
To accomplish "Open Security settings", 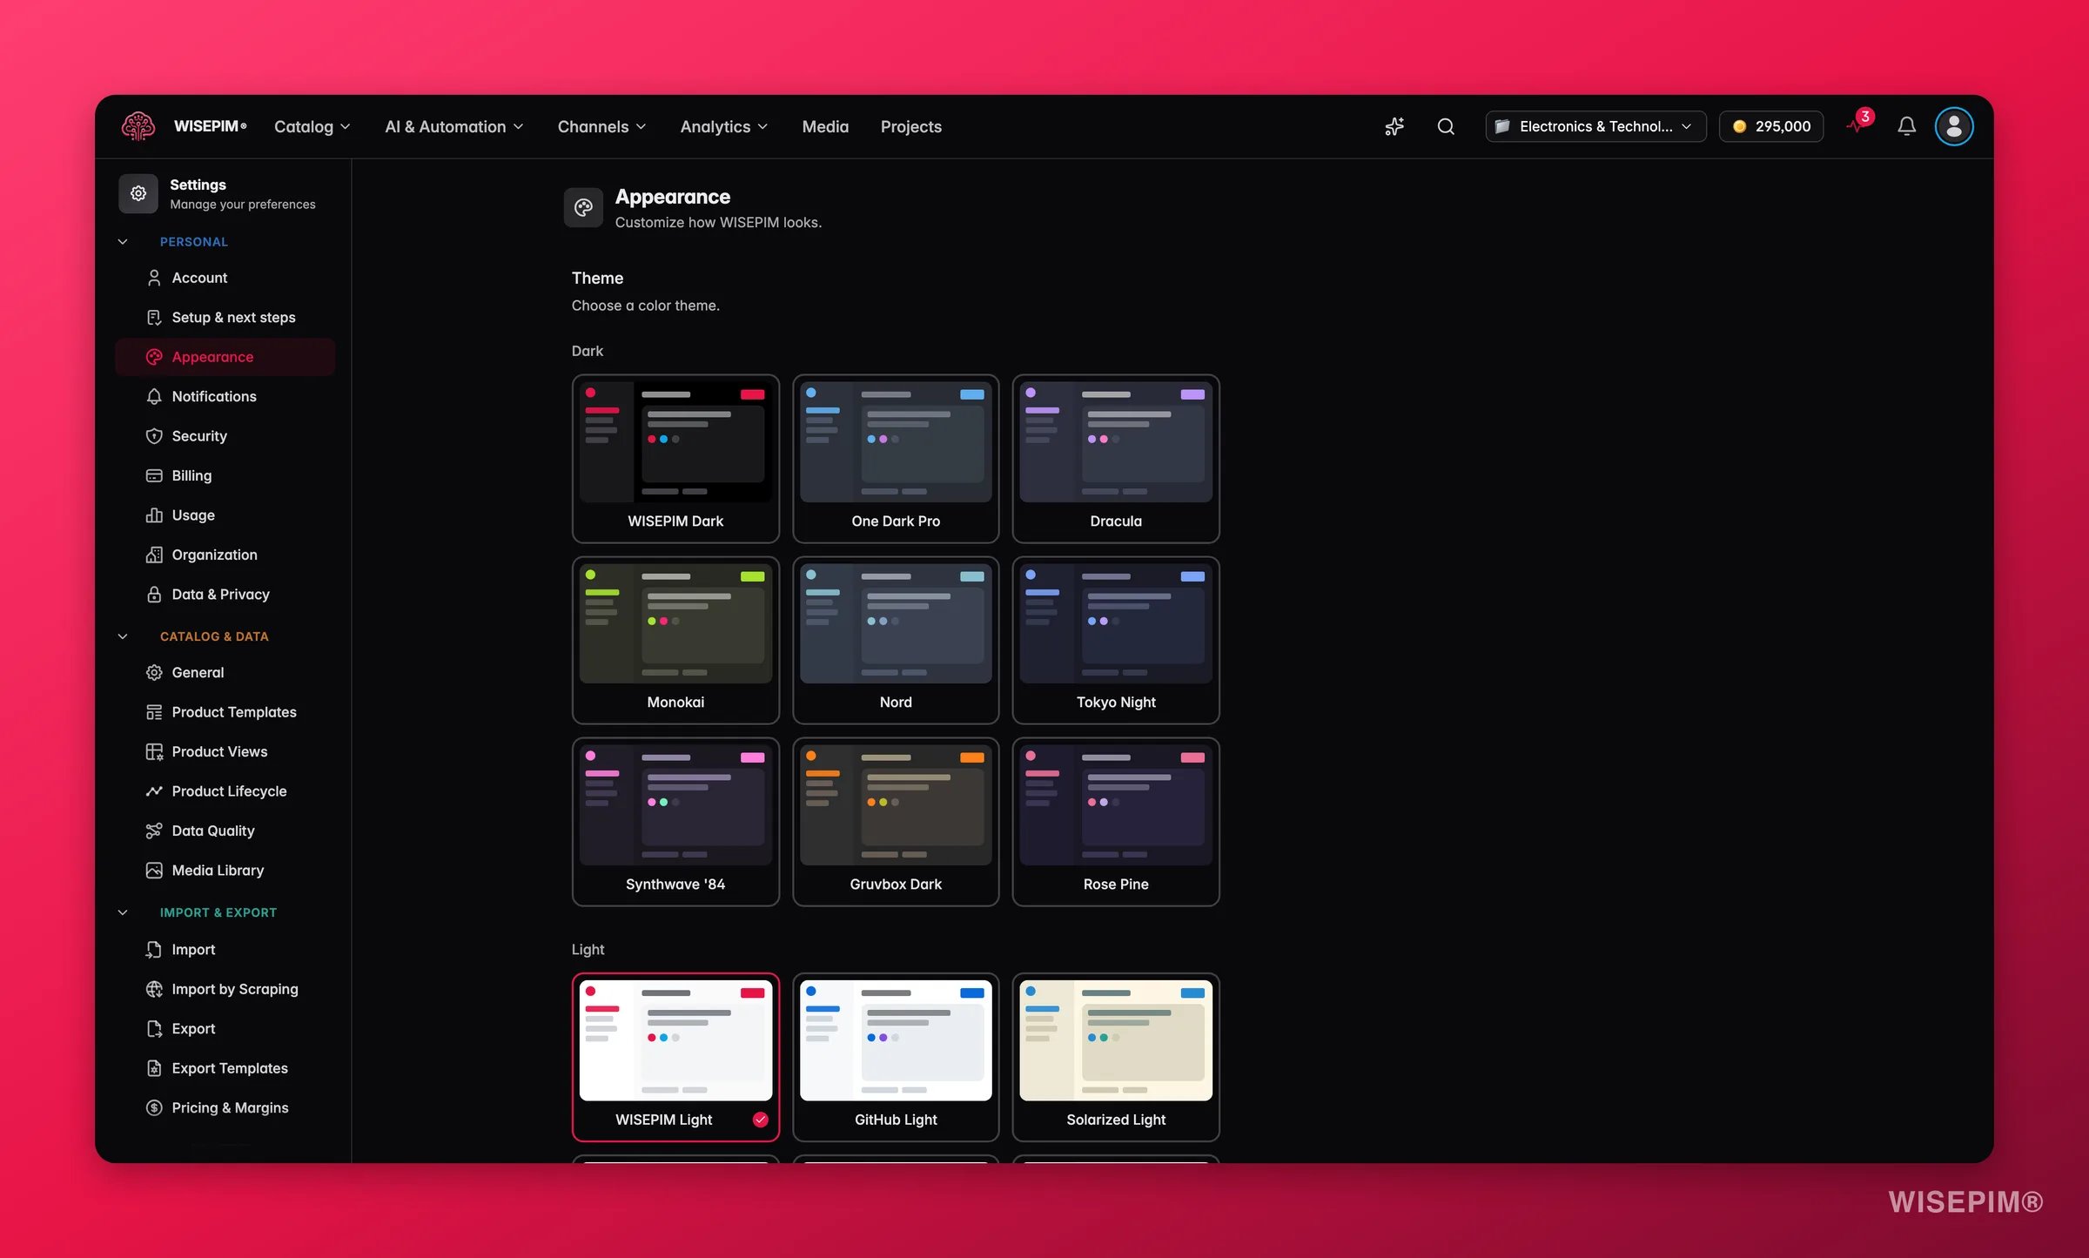I will coord(225,436).
